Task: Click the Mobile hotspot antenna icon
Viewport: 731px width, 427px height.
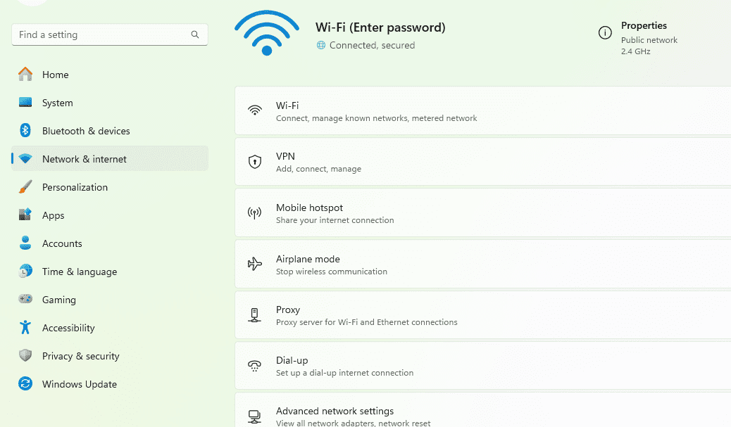Action: point(255,212)
